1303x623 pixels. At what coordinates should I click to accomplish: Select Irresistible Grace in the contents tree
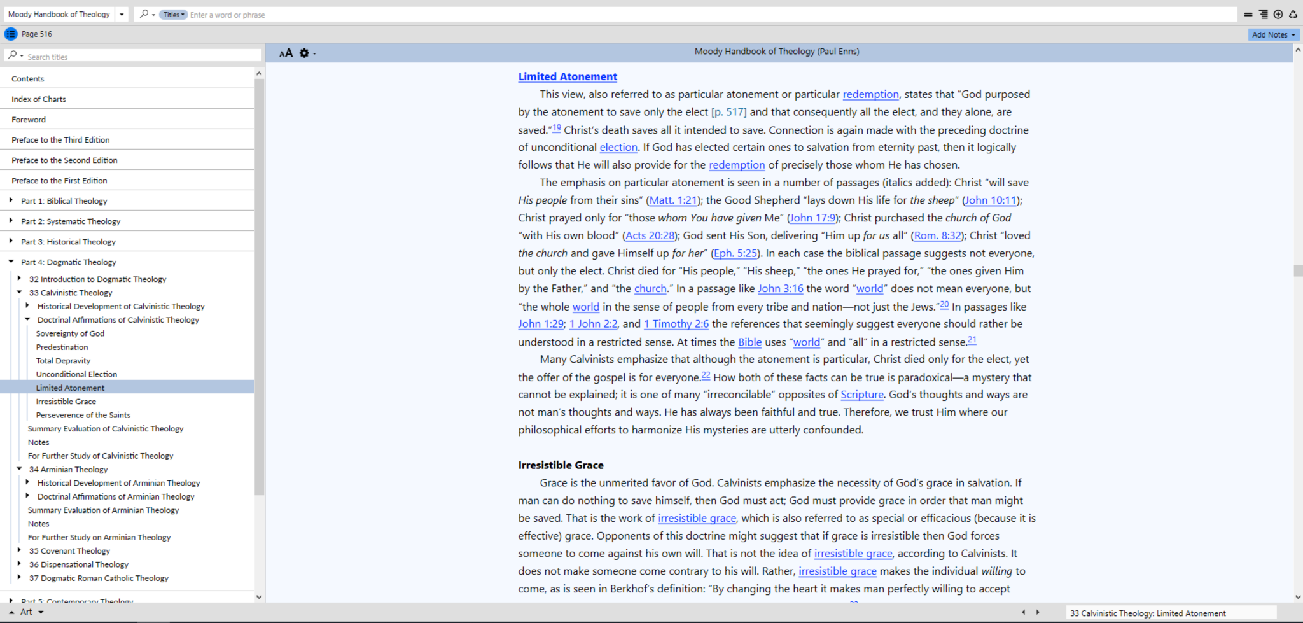66,402
